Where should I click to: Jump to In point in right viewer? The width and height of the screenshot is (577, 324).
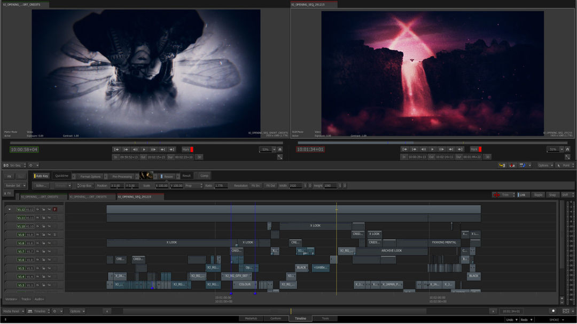(405, 149)
